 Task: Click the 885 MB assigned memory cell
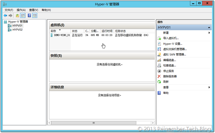(95, 35)
